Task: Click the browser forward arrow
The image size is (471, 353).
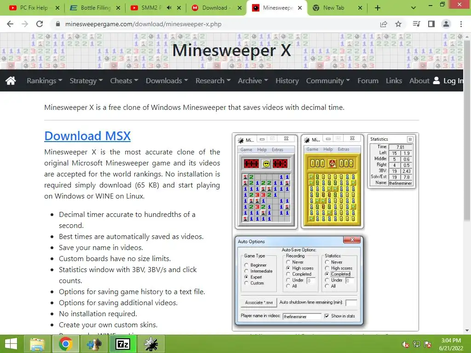Action: pos(25,24)
